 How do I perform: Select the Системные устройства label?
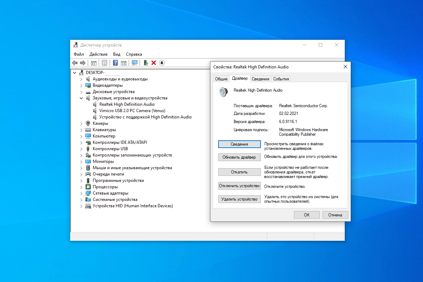(115, 200)
